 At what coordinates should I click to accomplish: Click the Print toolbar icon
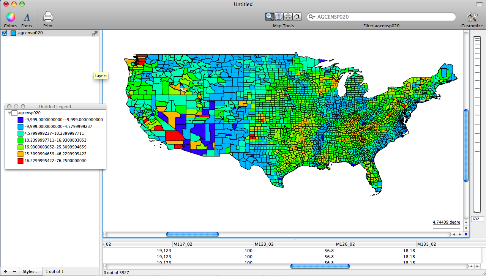click(48, 17)
